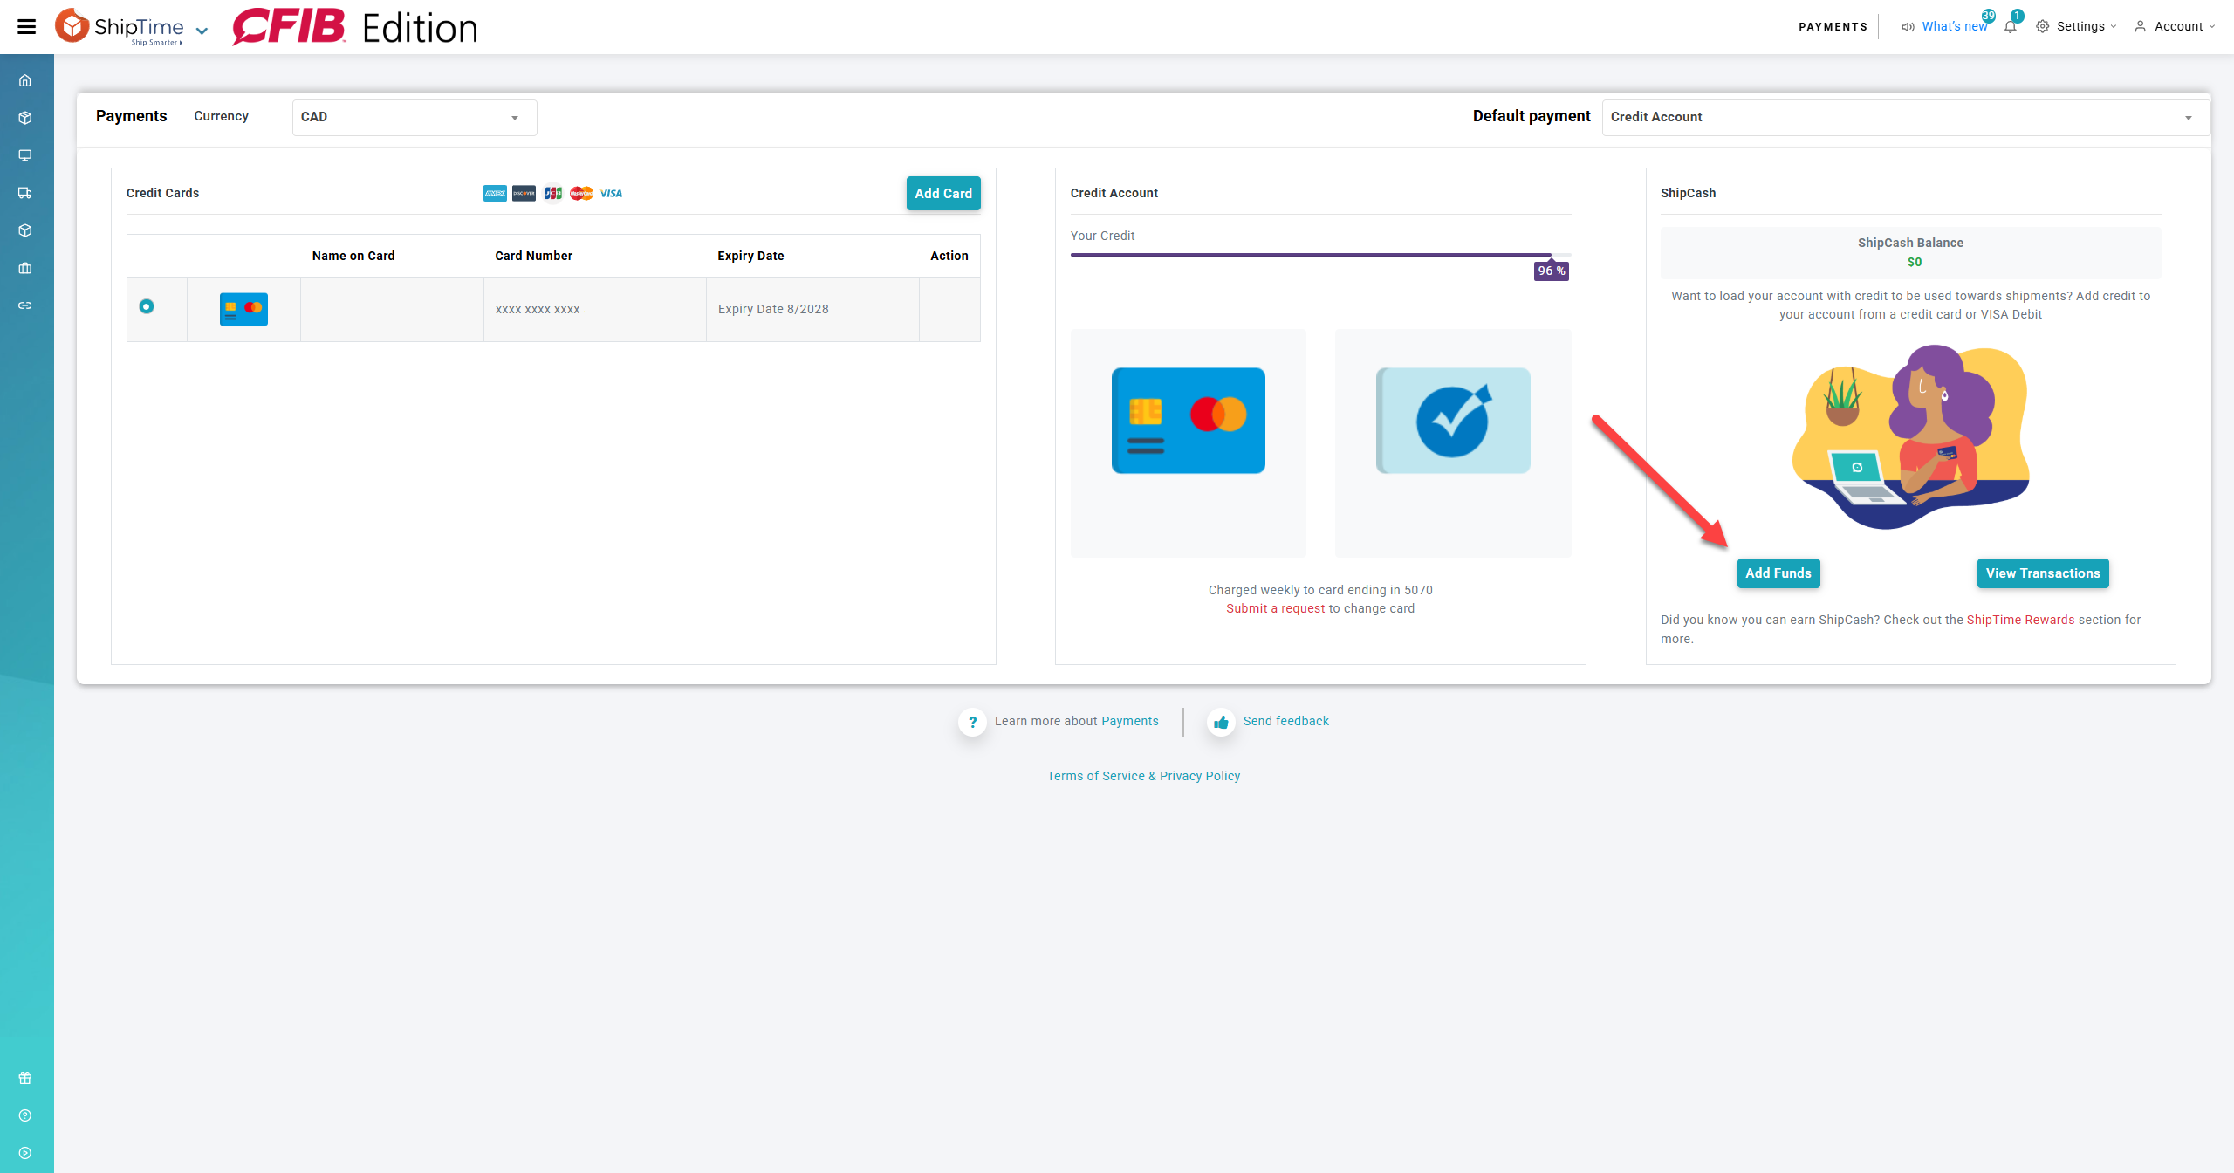2234x1173 pixels.
Task: Click the home icon in sidebar
Action: click(x=25, y=80)
